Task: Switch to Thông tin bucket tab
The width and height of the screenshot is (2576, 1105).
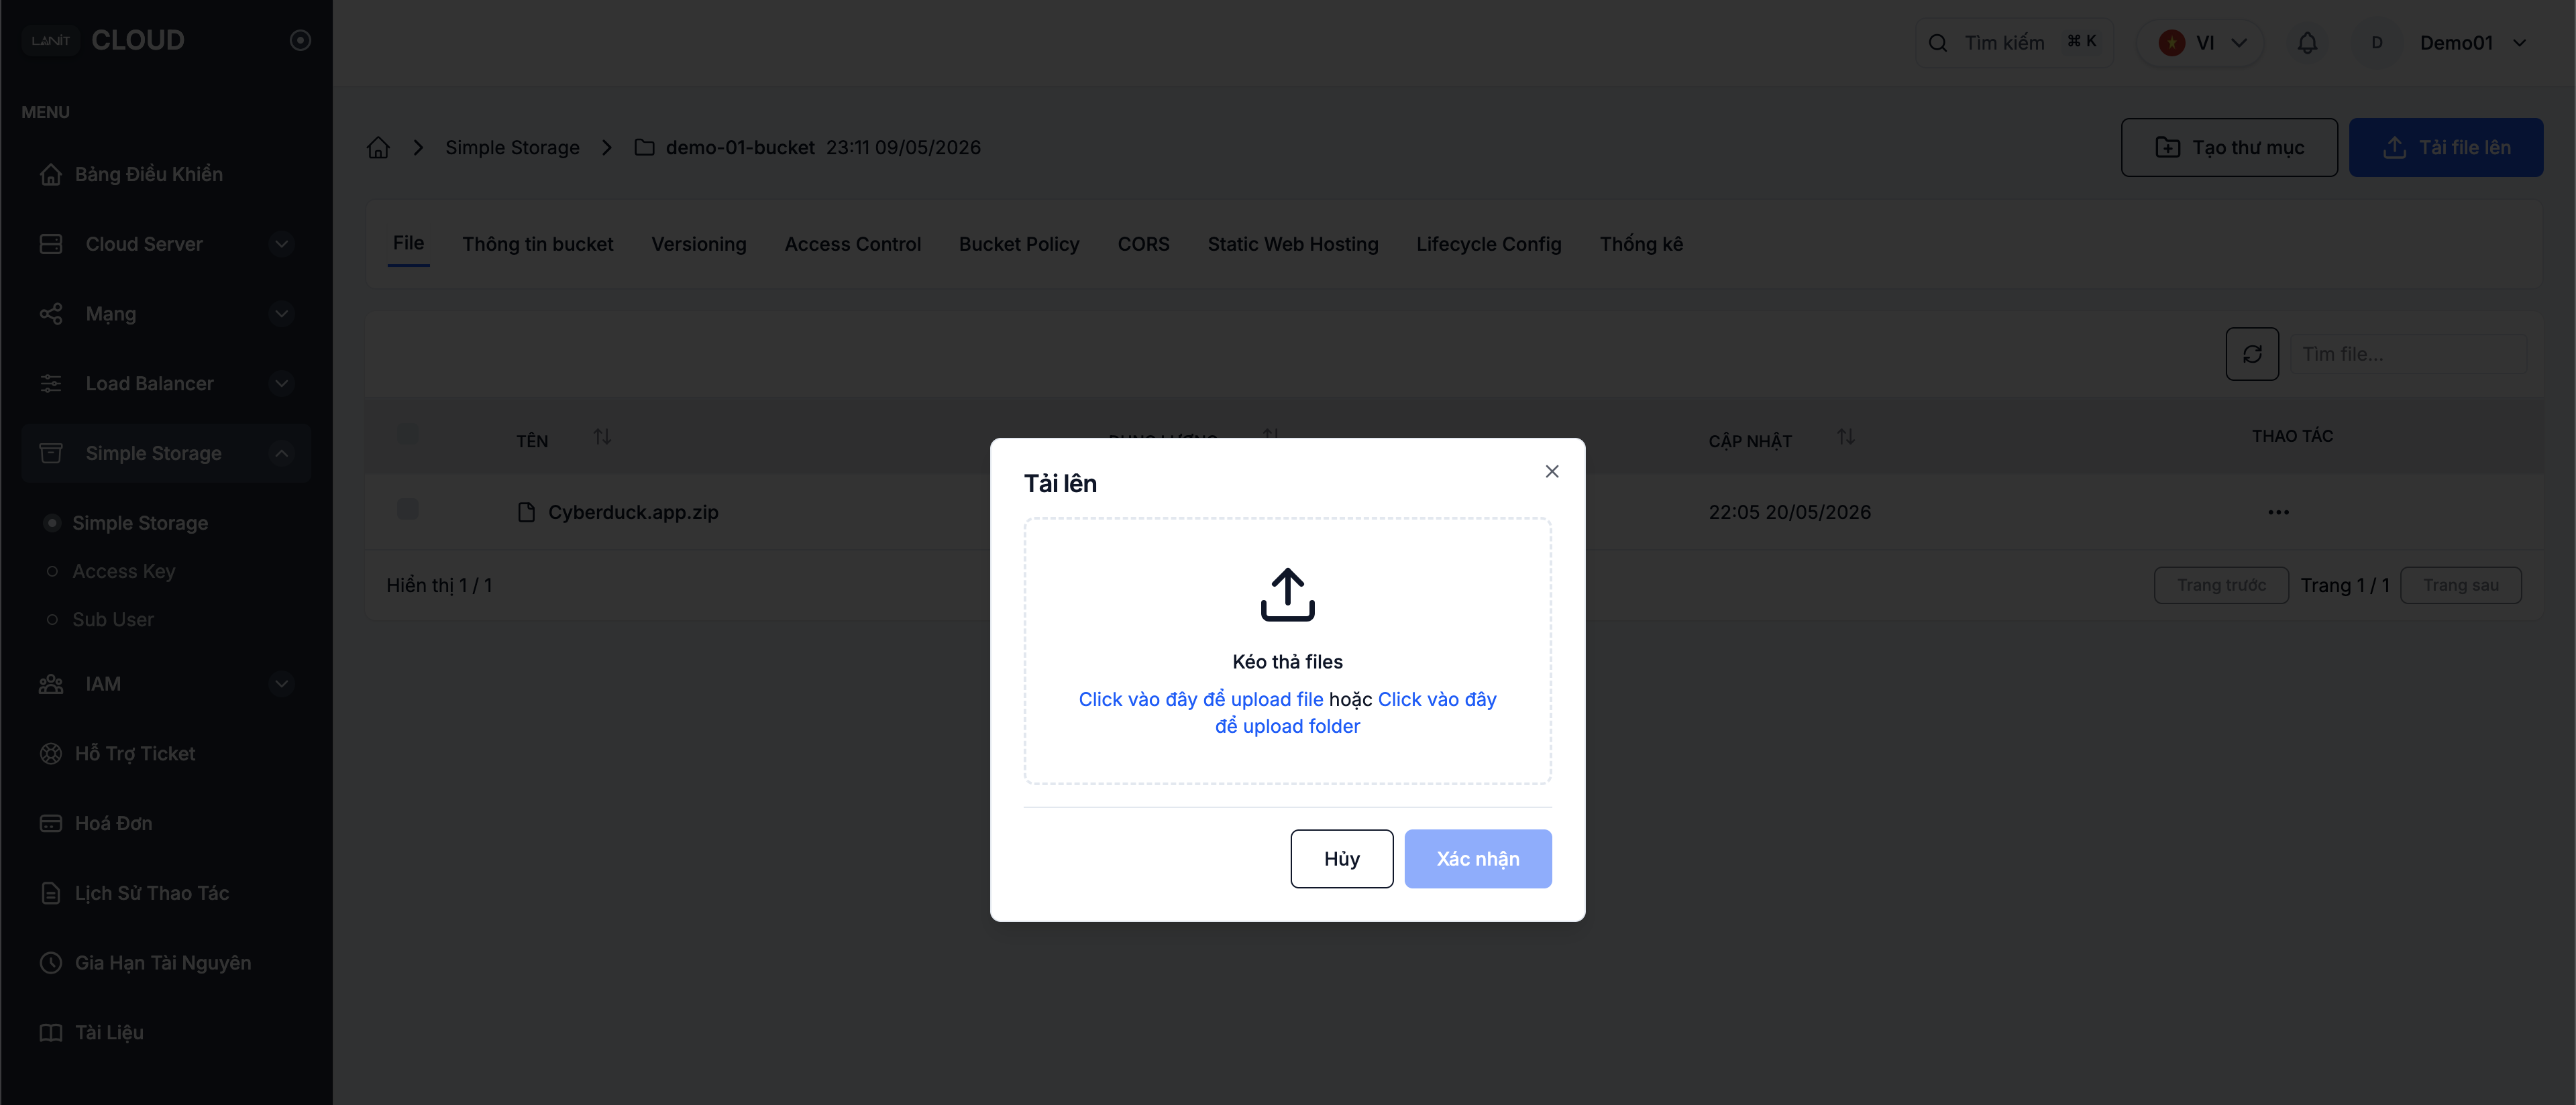Action: click(x=538, y=244)
